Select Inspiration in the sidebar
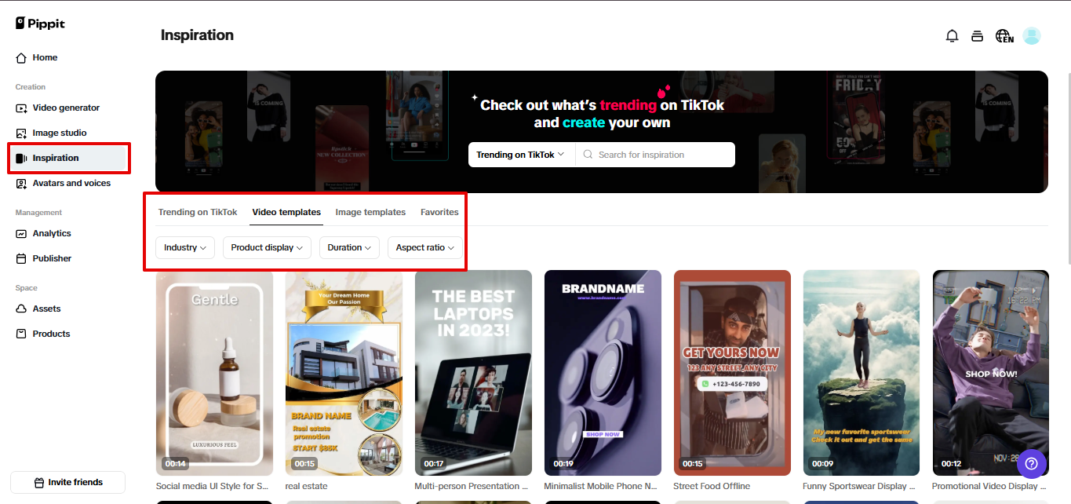The width and height of the screenshot is (1071, 504). coord(68,158)
